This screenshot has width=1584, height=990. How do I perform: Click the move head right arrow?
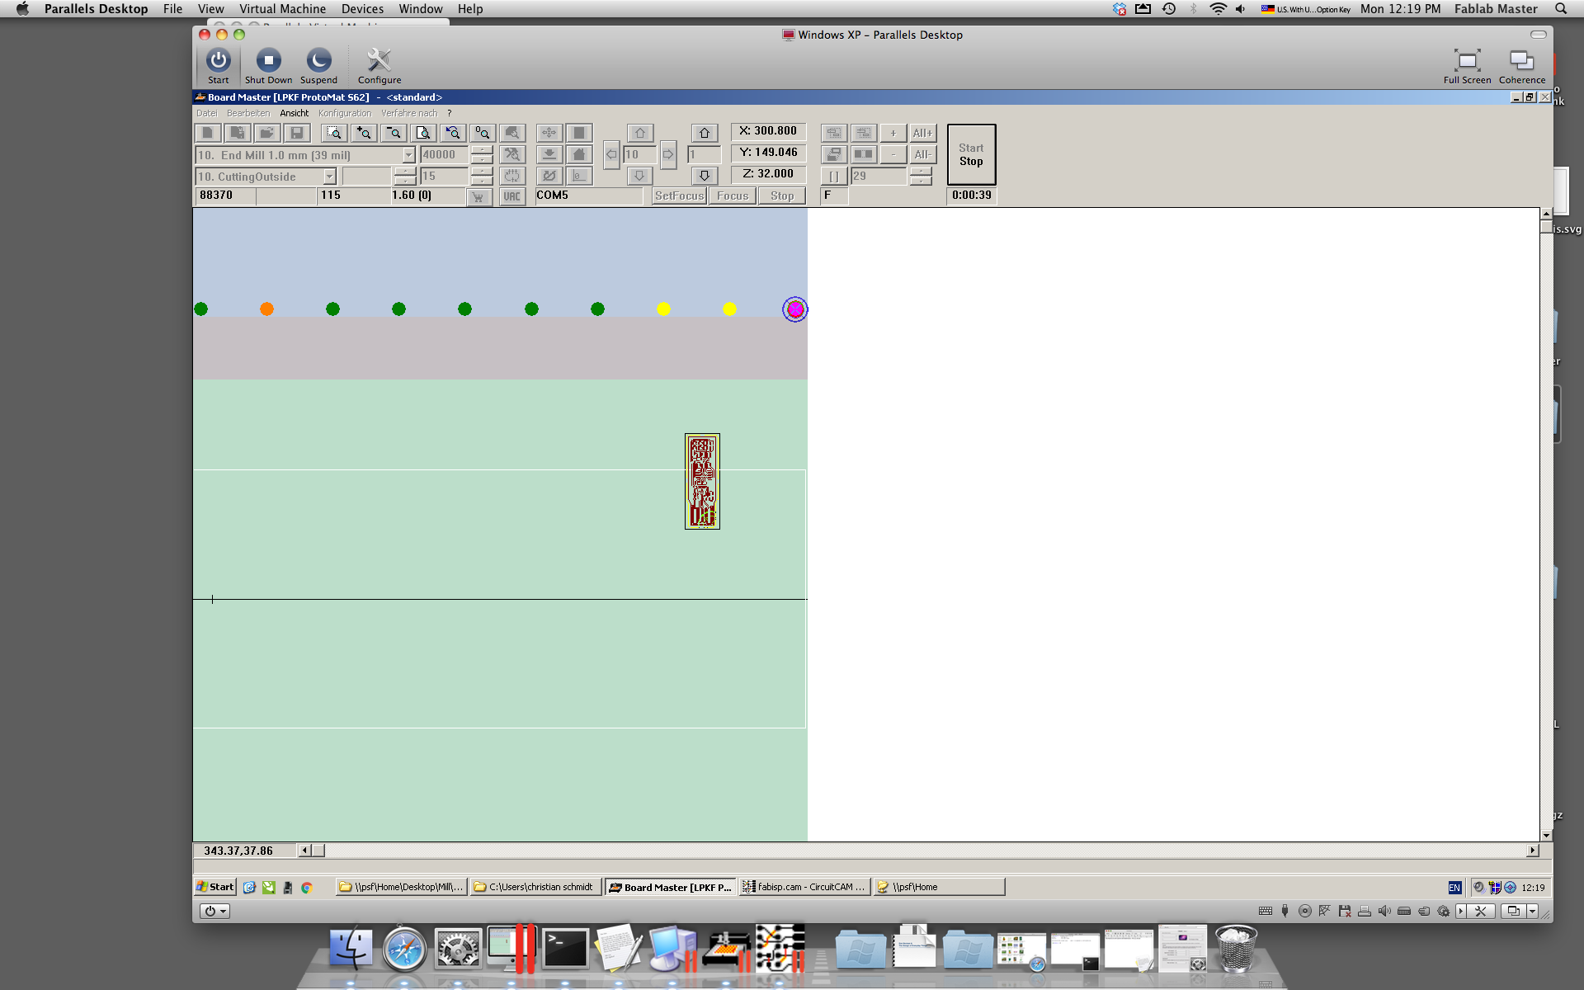(668, 154)
